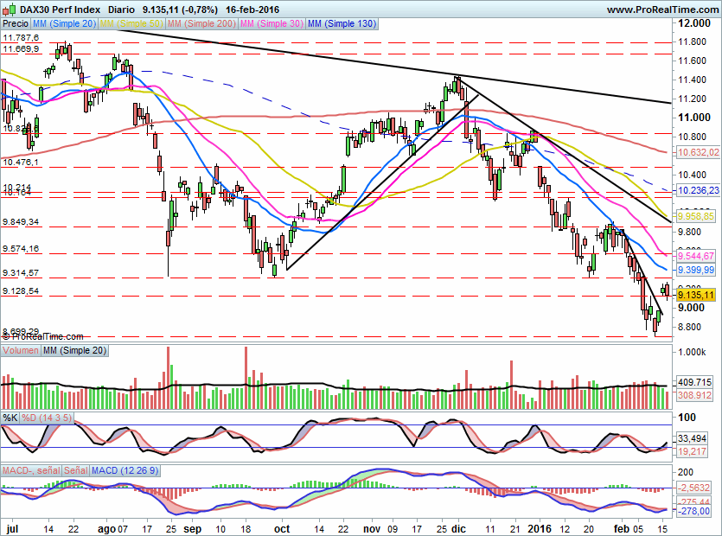Select the MACD (12 26 9) label

(125, 470)
